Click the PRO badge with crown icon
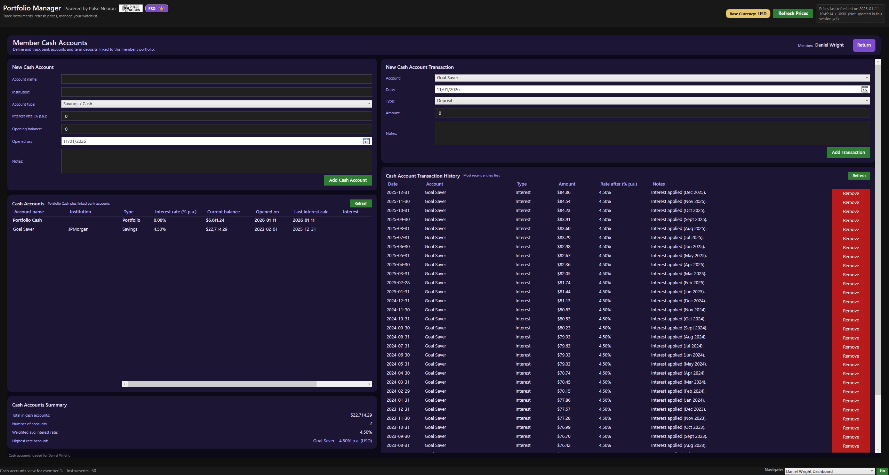The width and height of the screenshot is (889, 475). 157,8
